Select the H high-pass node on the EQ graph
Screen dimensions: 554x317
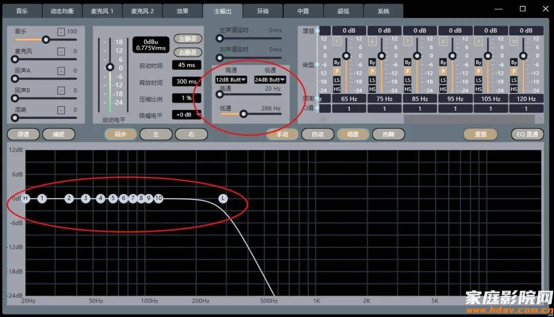[25, 199]
